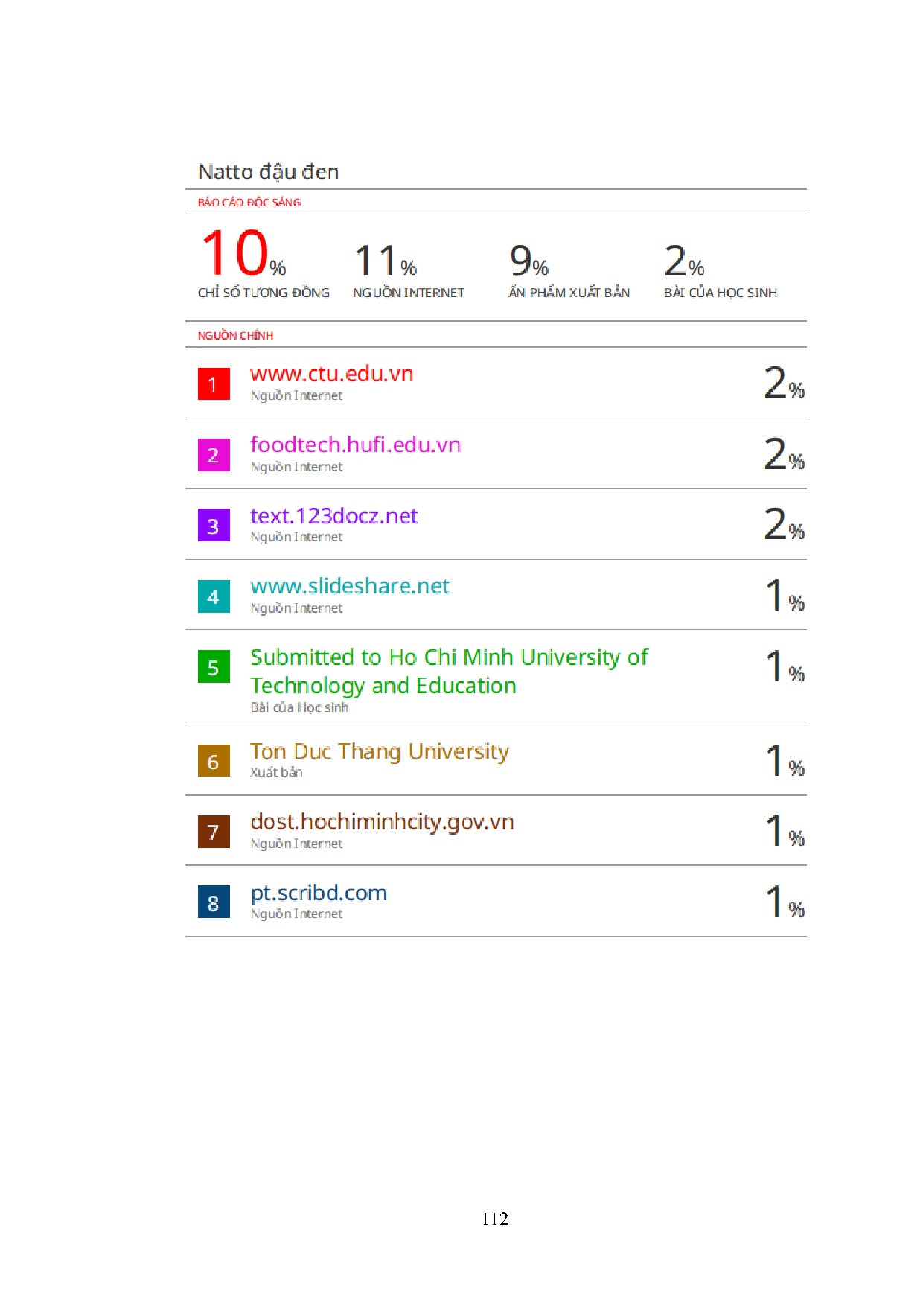Open the dost.hochiminhcity.gov.vn source link

(382, 822)
